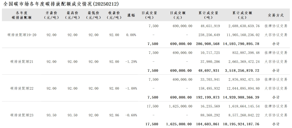Select the 开盘价 column header
292x128 pixels.
click(50, 15)
